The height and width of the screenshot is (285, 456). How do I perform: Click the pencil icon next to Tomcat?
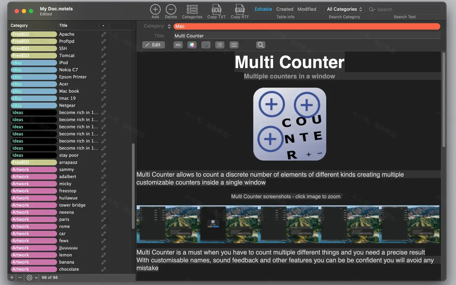click(x=103, y=56)
